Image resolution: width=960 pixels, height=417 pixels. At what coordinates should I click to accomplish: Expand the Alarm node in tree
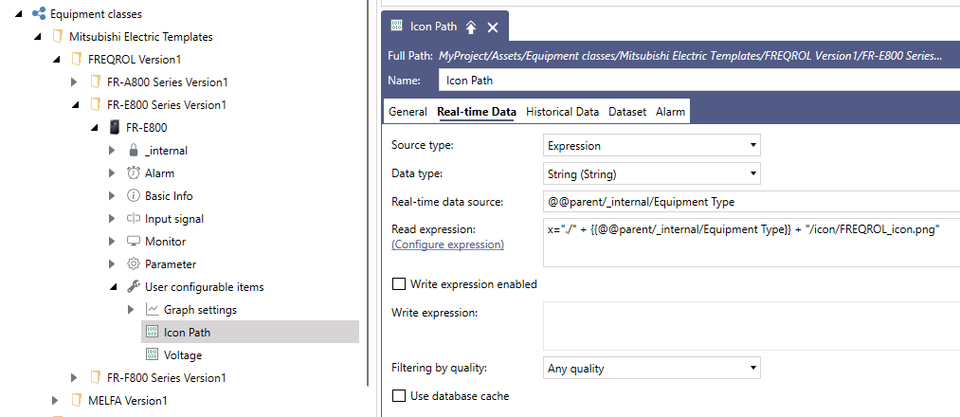112,173
